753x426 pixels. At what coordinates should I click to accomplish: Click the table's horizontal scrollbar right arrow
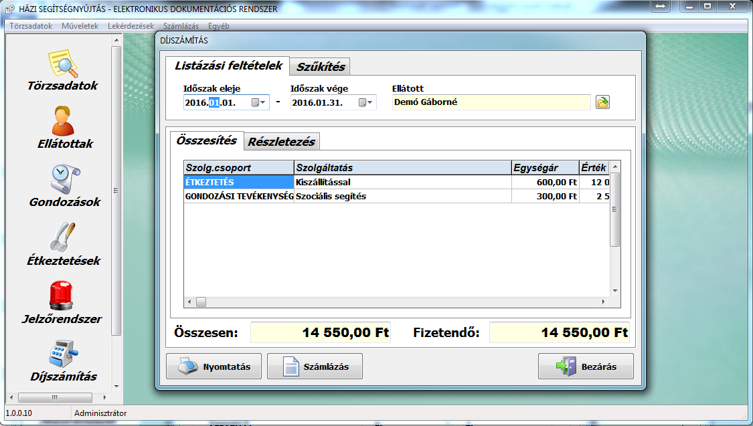[604, 302]
